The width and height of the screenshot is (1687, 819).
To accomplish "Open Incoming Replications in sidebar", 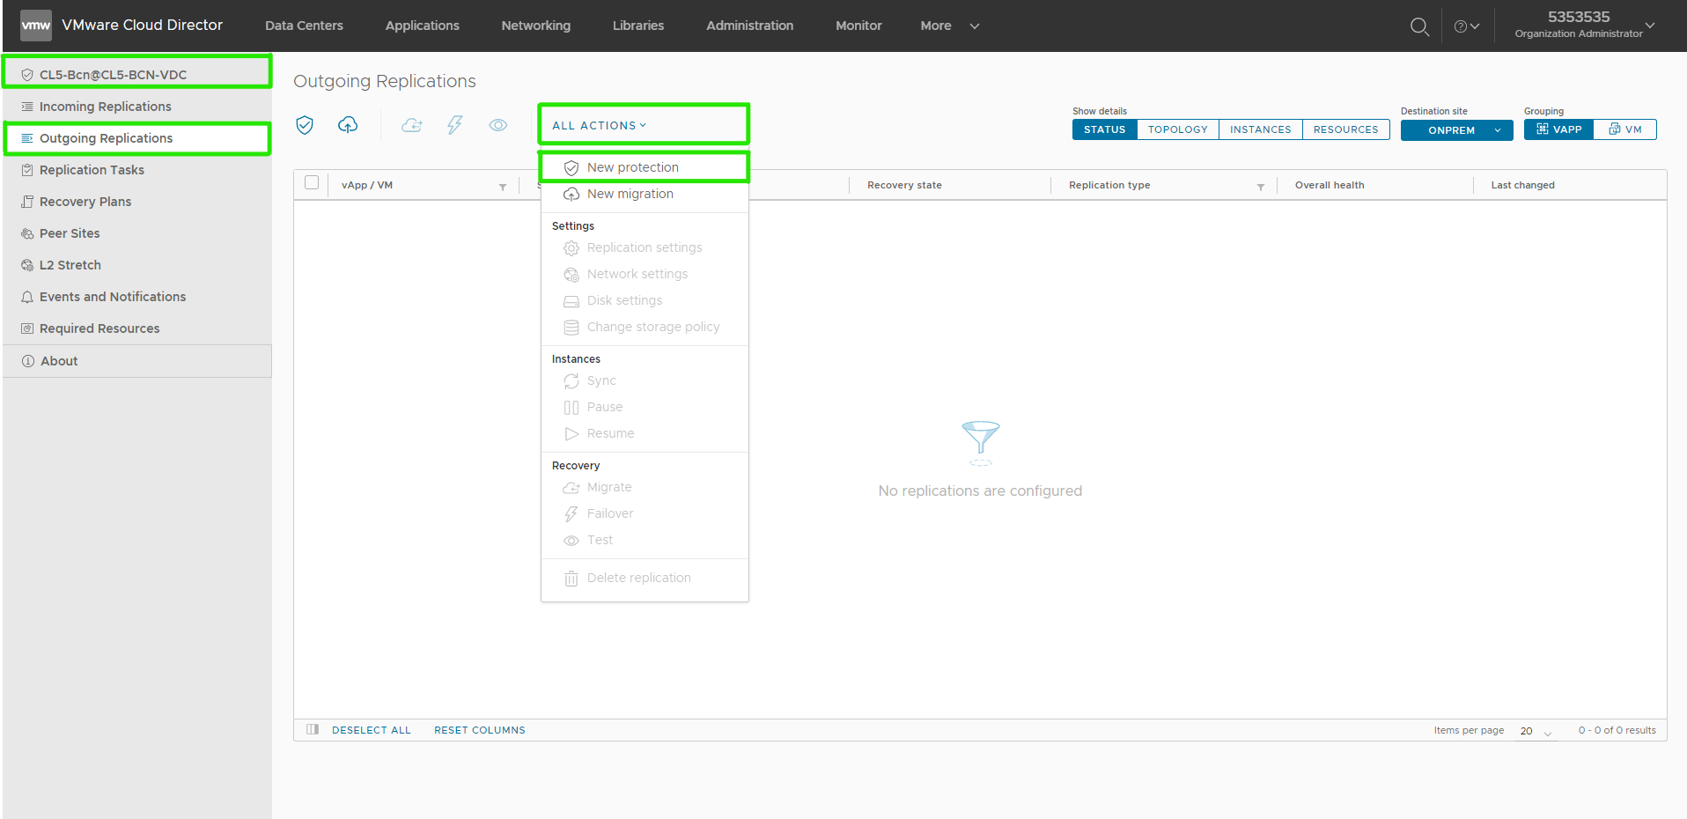I will click(x=137, y=107).
